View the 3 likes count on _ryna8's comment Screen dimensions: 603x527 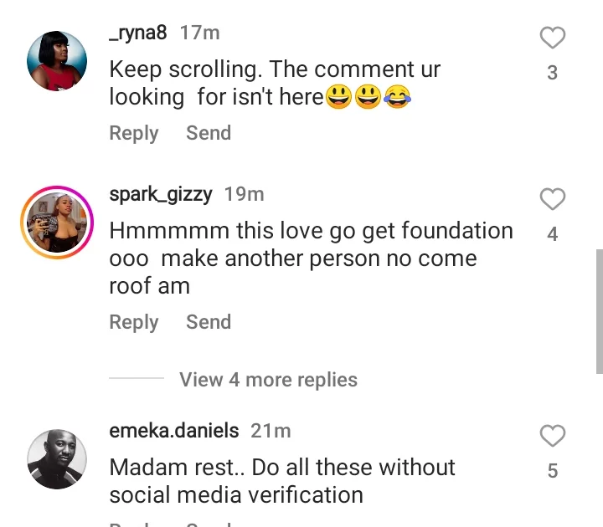pyautogui.click(x=552, y=74)
